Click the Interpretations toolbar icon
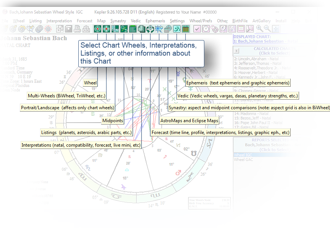The height and width of the screenshot is (228, 330). coord(141,29)
